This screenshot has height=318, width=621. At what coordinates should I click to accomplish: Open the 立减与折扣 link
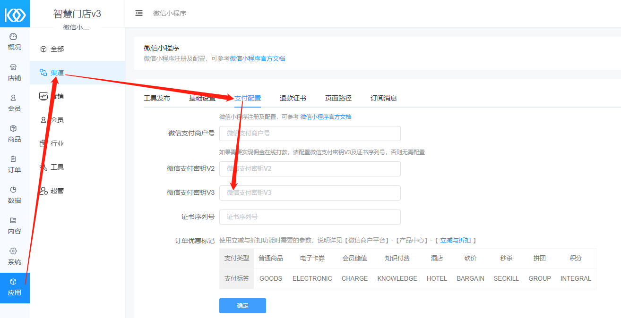[456, 241]
